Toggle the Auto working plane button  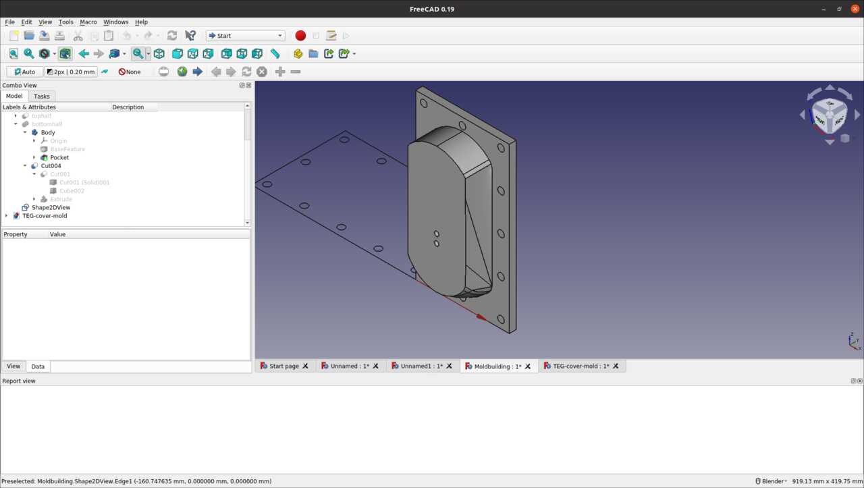coord(25,72)
